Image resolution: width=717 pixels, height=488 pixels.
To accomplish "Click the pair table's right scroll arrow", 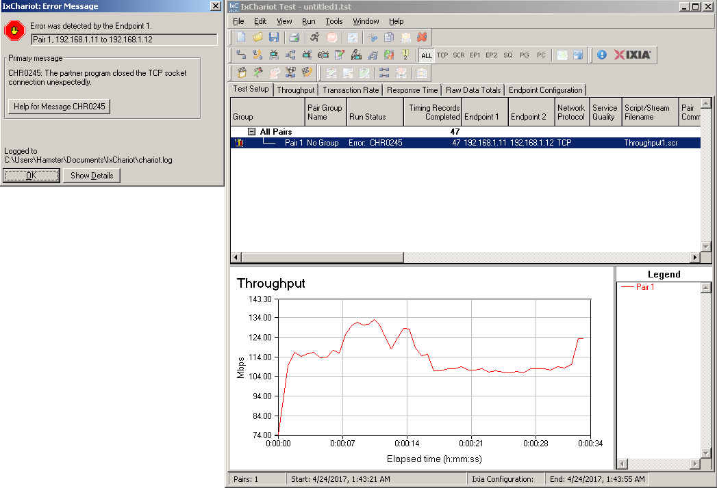I will (x=695, y=258).
